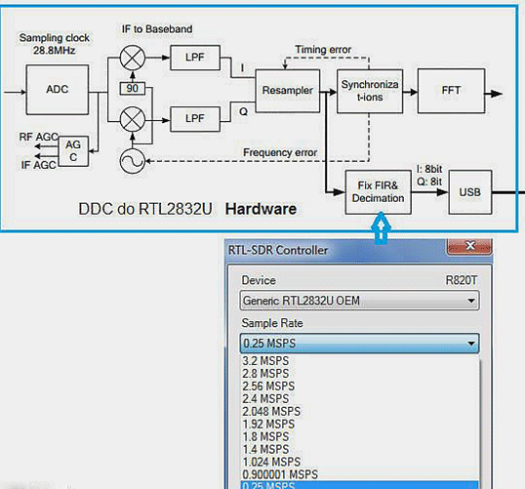Choose the 1.024 MSPS entry
The width and height of the screenshot is (525, 489).
(271, 463)
